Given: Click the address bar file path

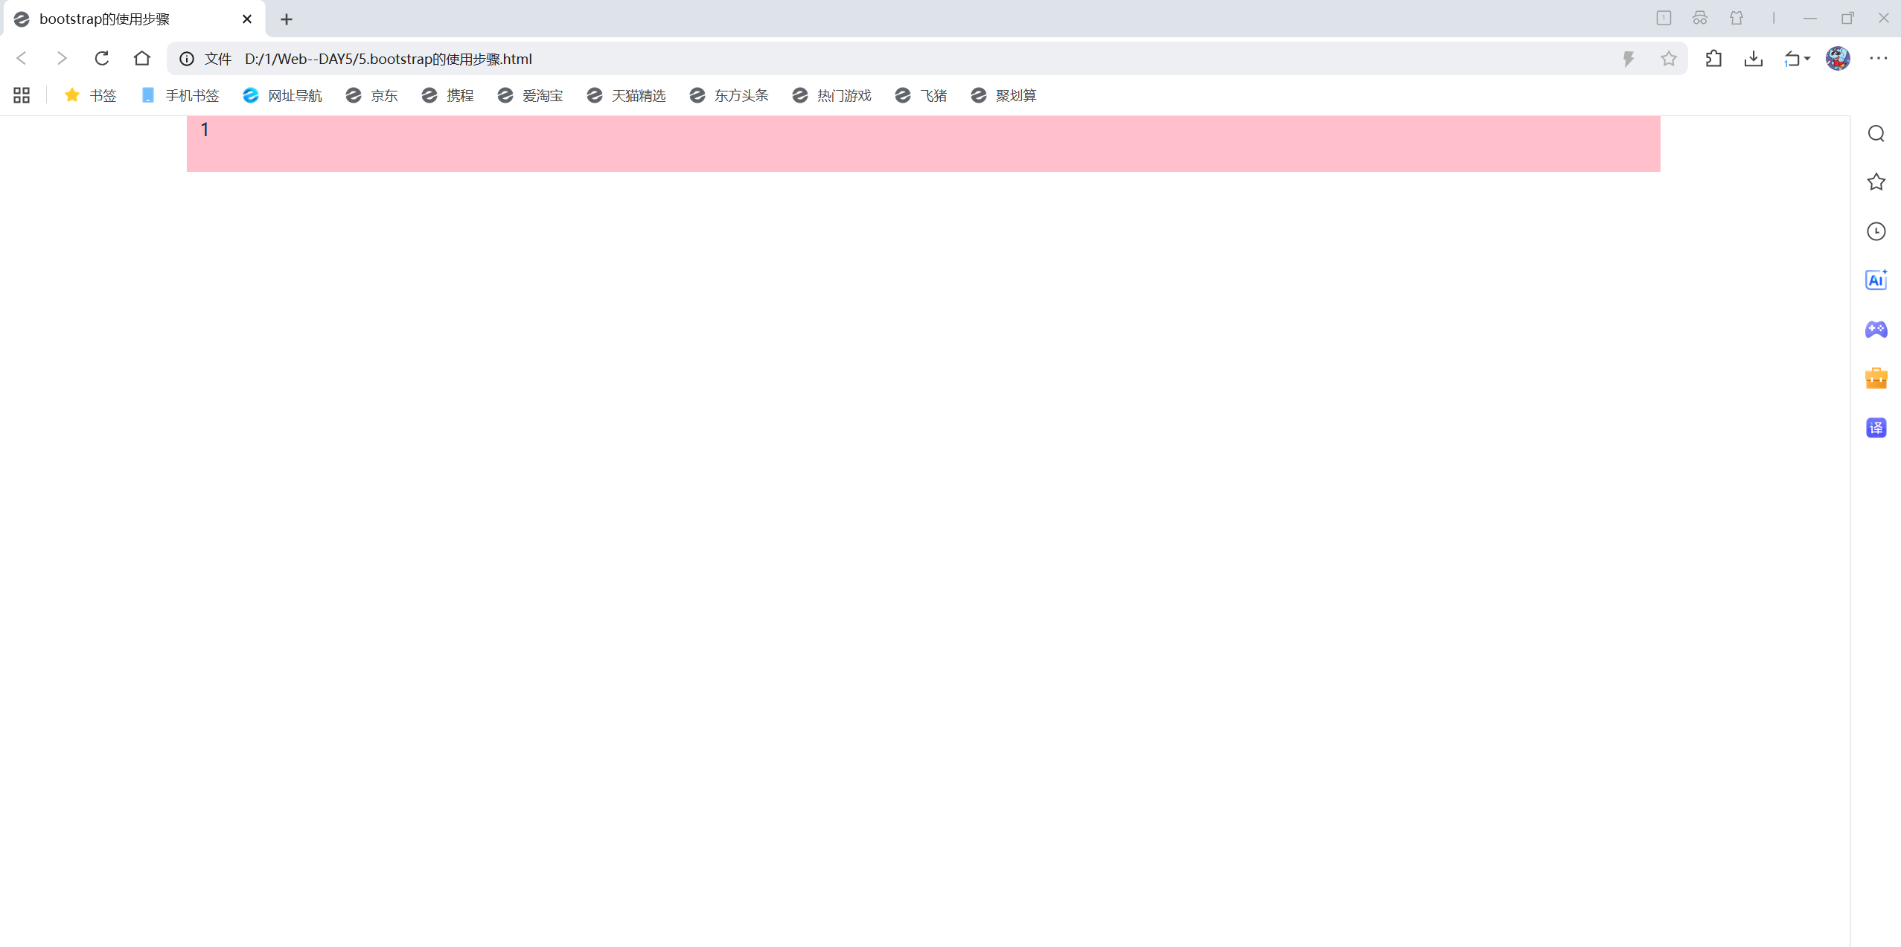Looking at the screenshot, I should coord(388,59).
